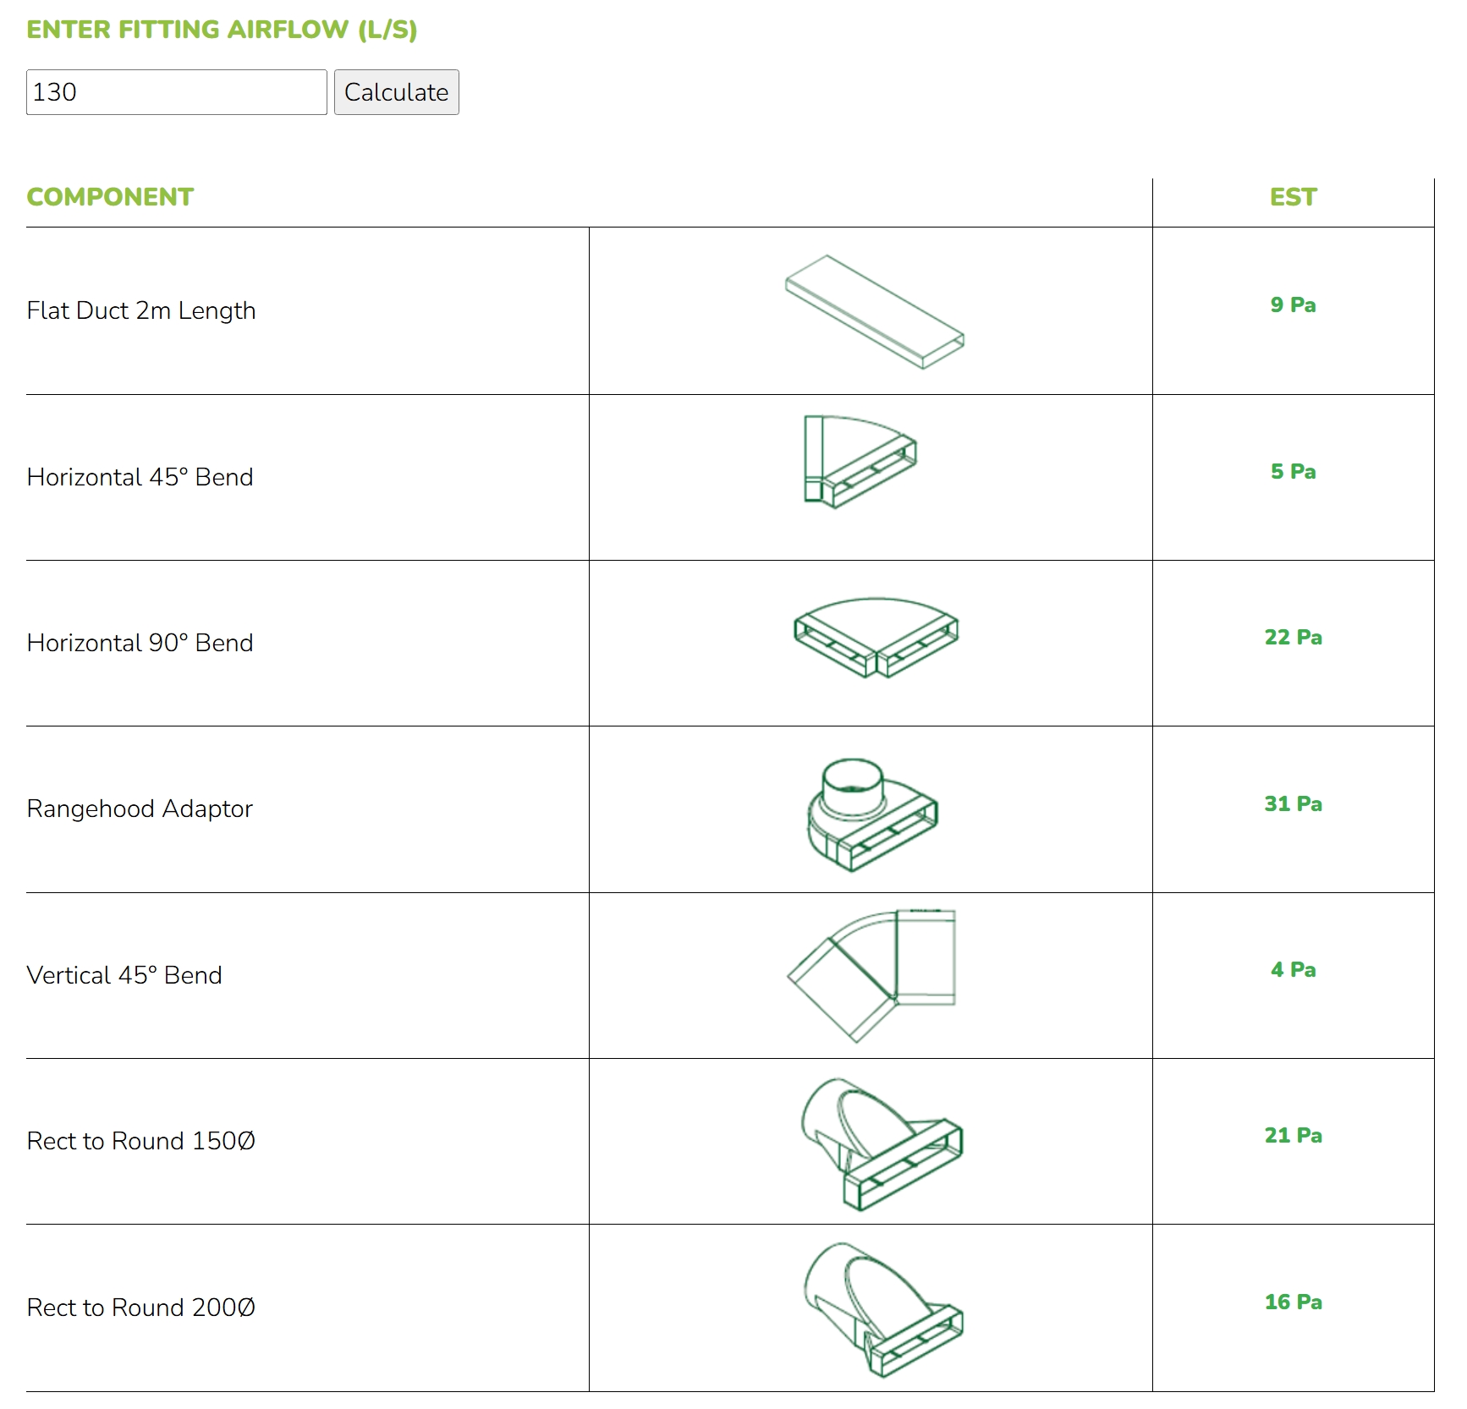Image resolution: width=1467 pixels, height=1409 pixels.
Task: Click the Rect to Round 200Ø drawing
Action: pos(882,1308)
